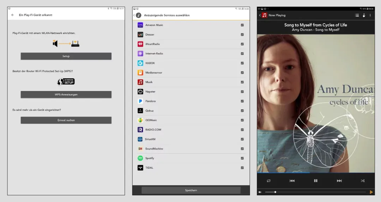The image size is (381, 202).
Task: Go back from service selection screen
Action: click(134, 15)
